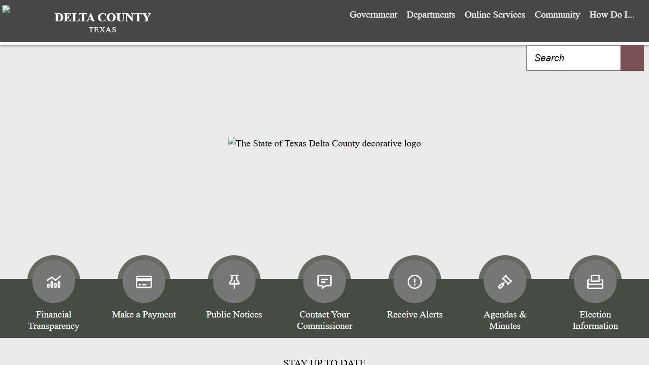Viewport: 649px width, 365px height.
Task: Click the Election Information ballot box icon
Action: 595,280
